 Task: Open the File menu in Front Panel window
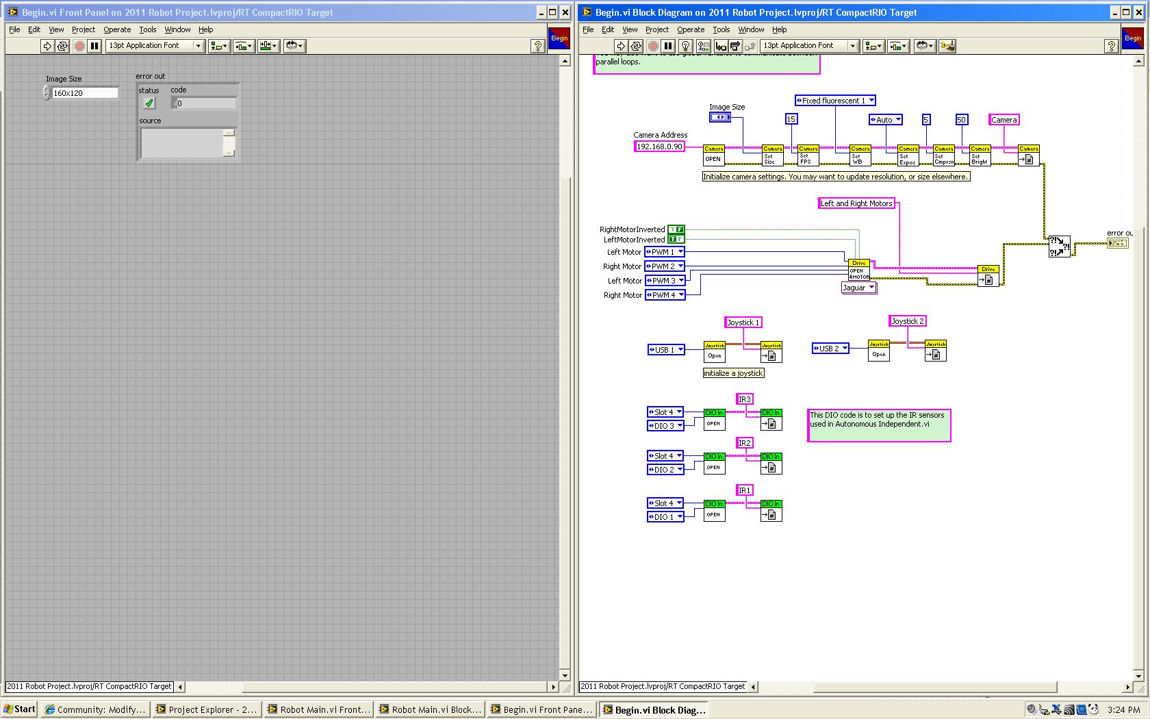pos(14,29)
